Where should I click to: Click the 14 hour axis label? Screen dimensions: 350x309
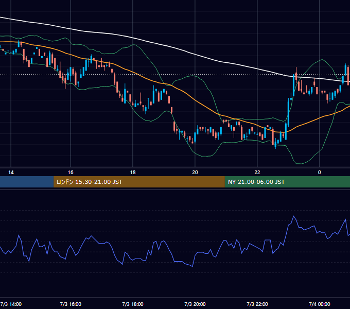(11, 173)
